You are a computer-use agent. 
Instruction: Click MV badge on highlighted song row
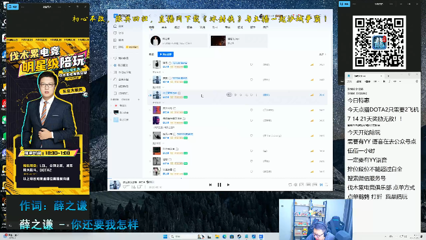coord(229,95)
